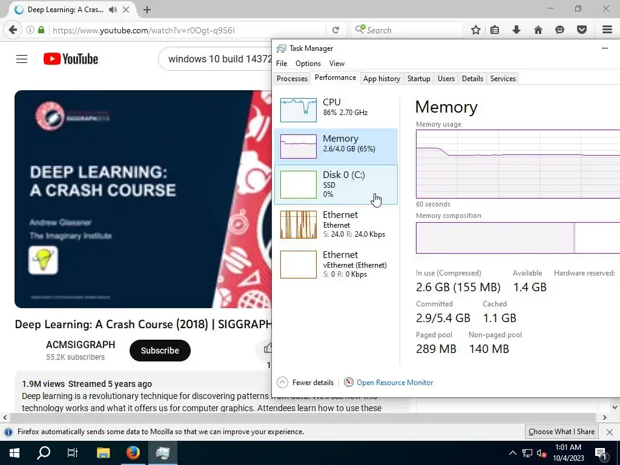Click the Deep Learning video player
620x465 pixels.
pyautogui.click(x=143, y=199)
